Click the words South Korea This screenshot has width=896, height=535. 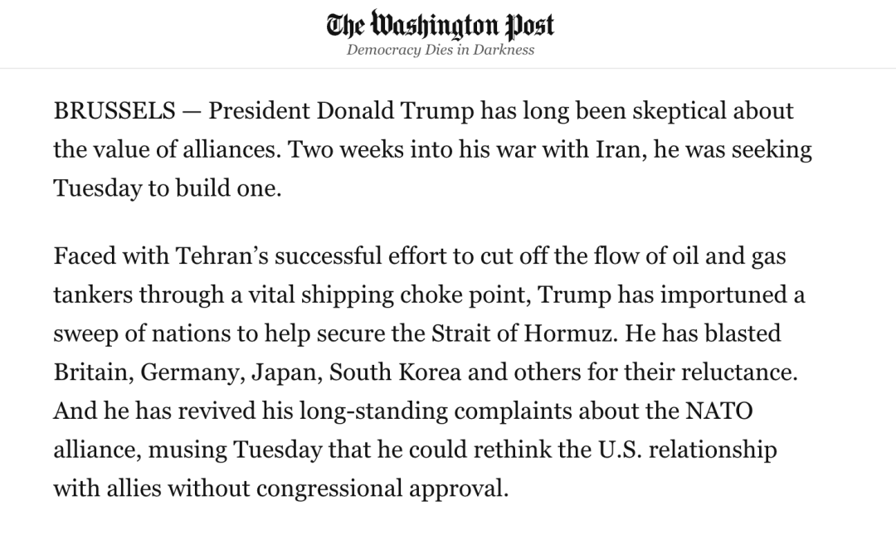tap(395, 372)
